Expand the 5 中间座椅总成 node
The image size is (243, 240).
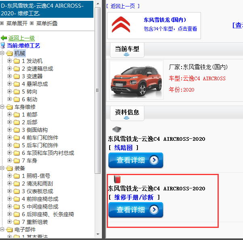[x=9, y=207]
